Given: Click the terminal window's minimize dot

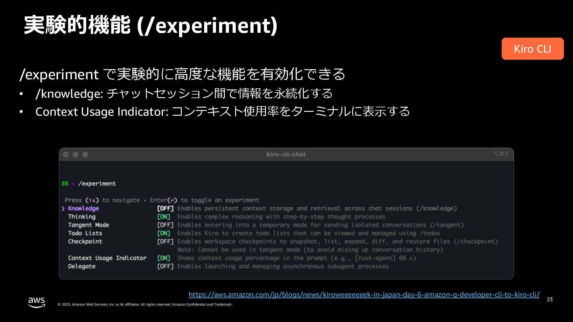Looking at the screenshot, I should coord(76,154).
